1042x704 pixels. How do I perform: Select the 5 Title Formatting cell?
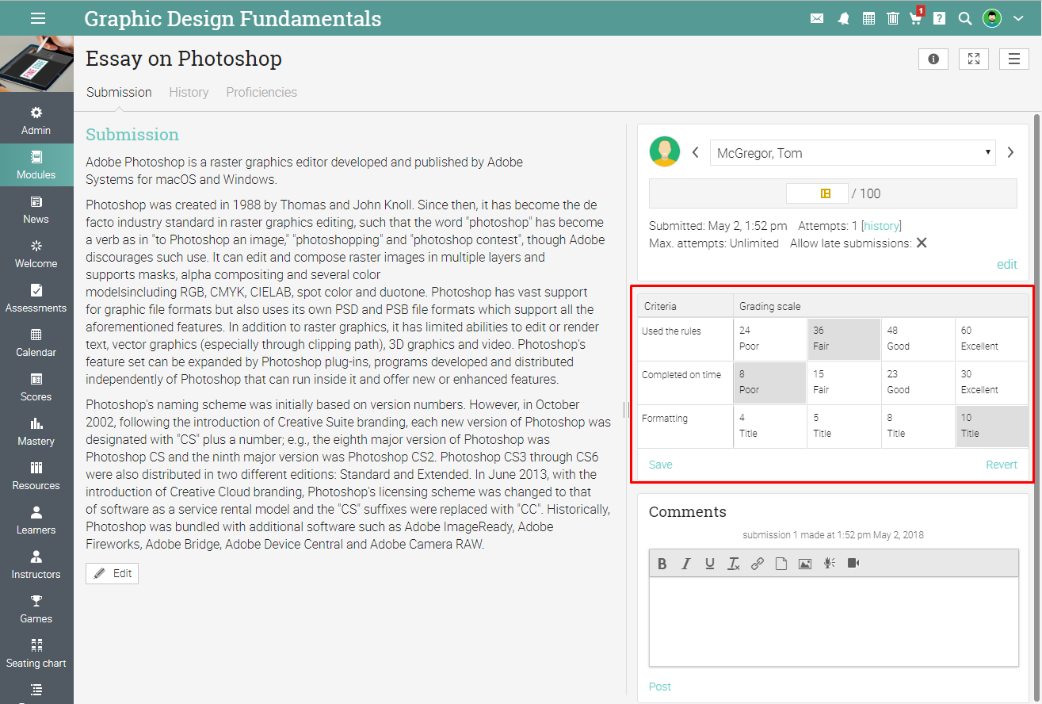coord(844,426)
